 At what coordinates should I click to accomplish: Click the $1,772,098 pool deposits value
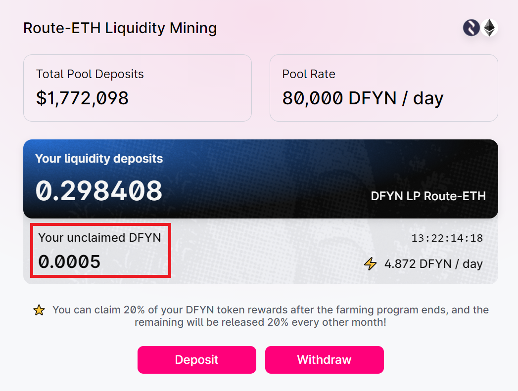point(83,98)
